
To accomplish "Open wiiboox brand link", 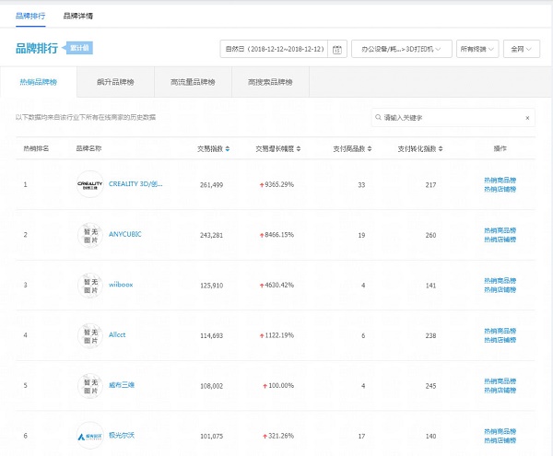I will (x=121, y=285).
